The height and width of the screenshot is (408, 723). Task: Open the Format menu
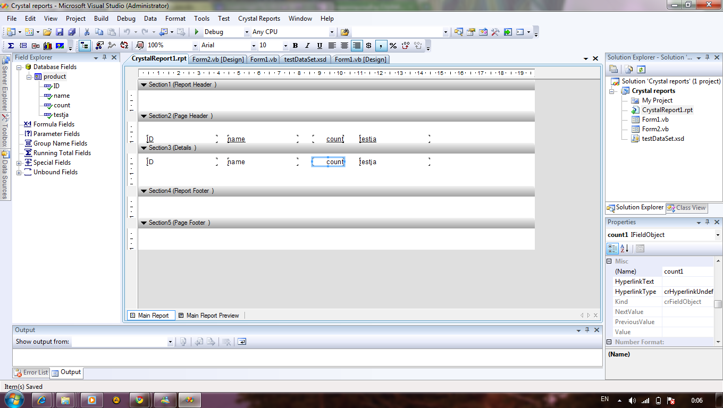point(175,19)
